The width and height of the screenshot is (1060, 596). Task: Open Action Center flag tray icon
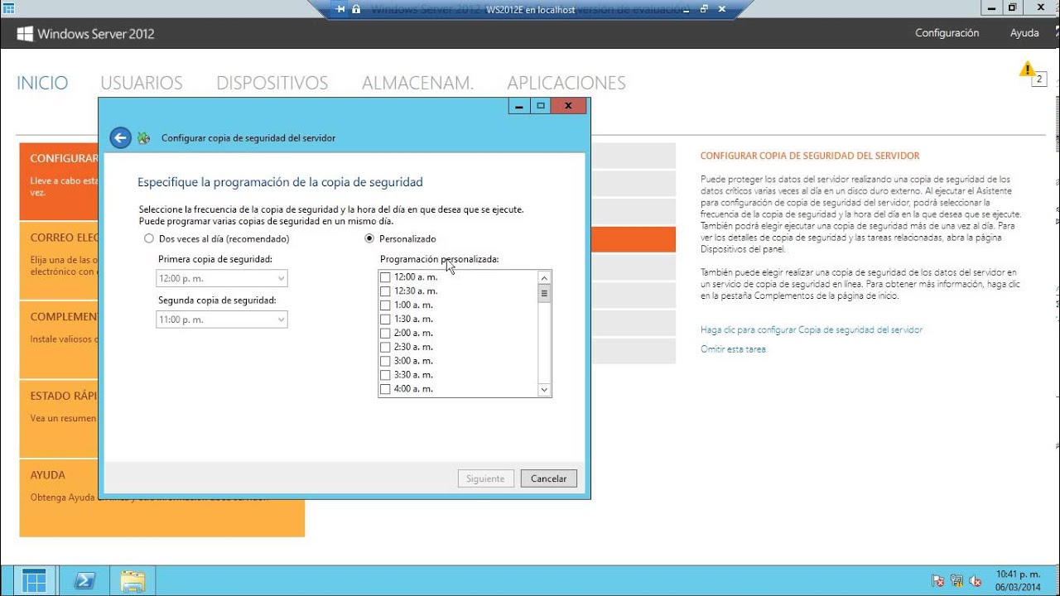[938, 581]
